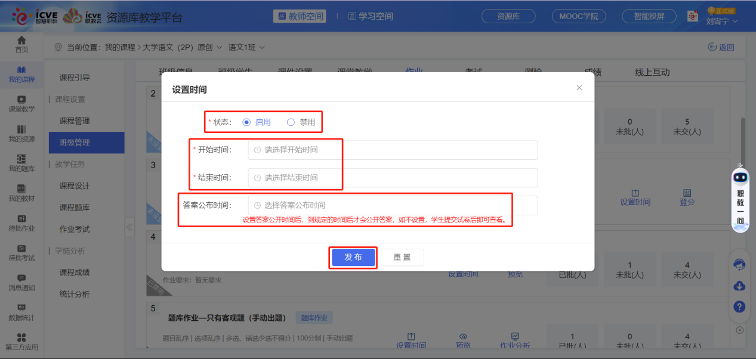Click the download icon in the floating toolbar
The height and width of the screenshot is (359, 756).
click(x=739, y=286)
